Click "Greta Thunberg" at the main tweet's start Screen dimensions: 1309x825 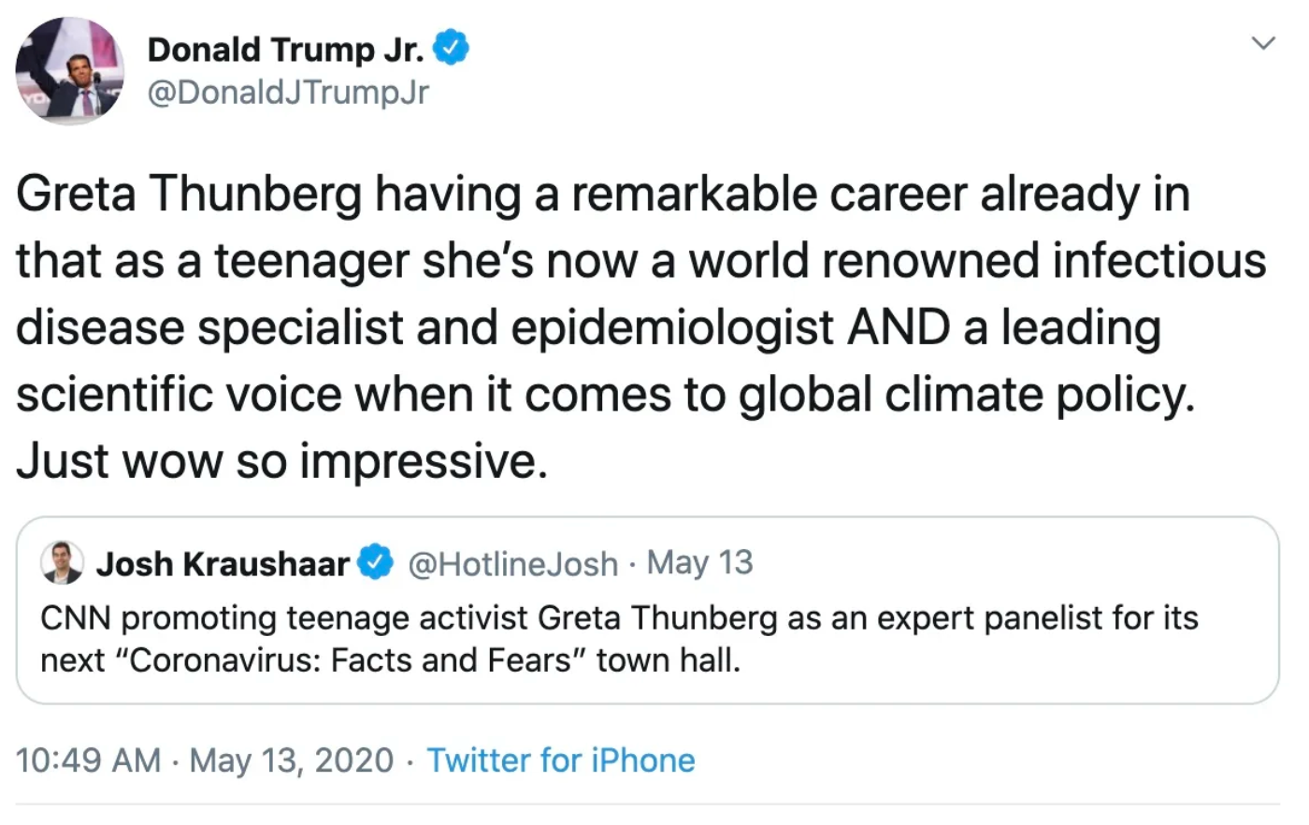[188, 195]
